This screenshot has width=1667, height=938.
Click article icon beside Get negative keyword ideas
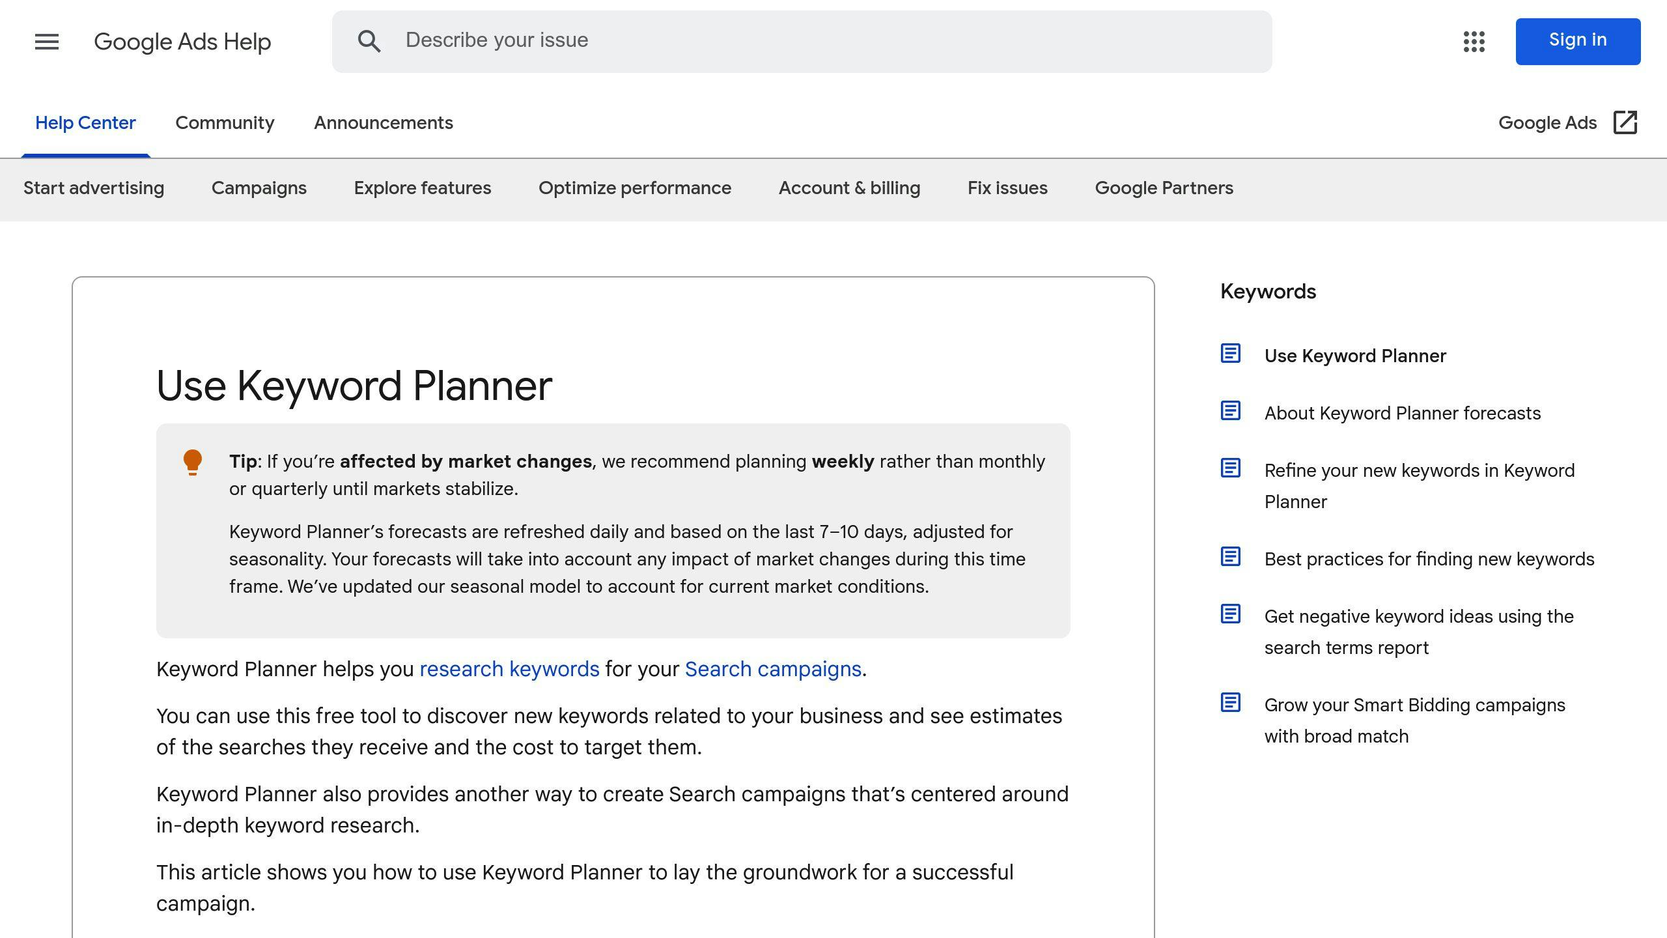[1230, 614]
